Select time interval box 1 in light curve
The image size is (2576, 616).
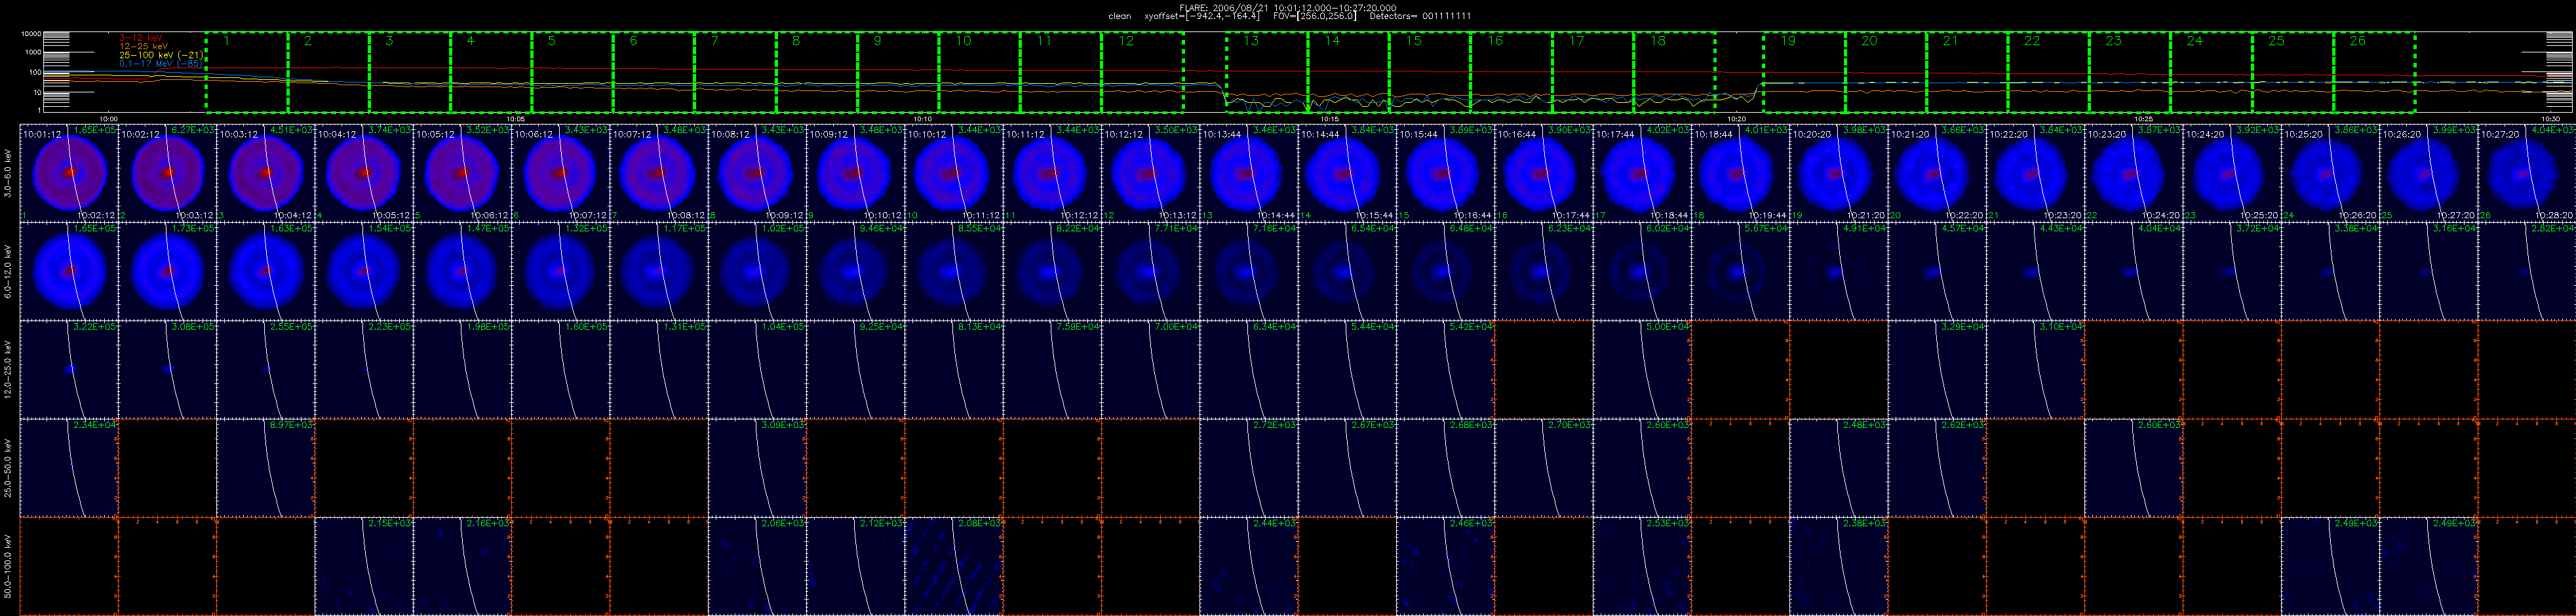[247, 71]
